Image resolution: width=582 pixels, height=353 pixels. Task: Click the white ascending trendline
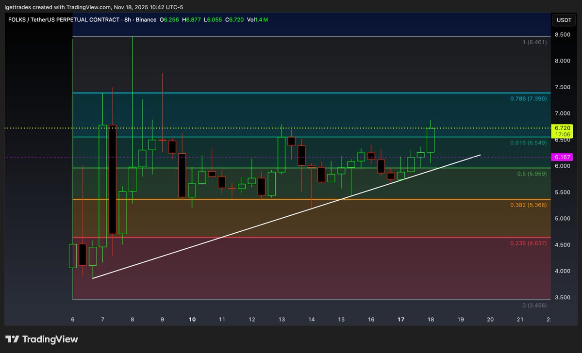(286, 216)
